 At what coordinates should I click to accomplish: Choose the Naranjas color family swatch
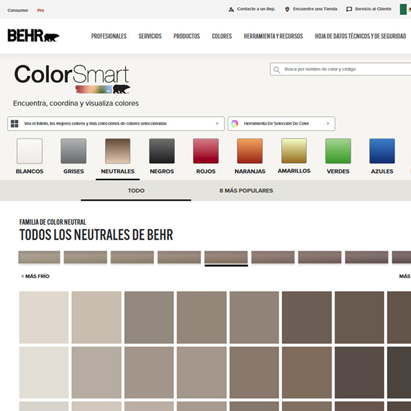tap(250, 151)
